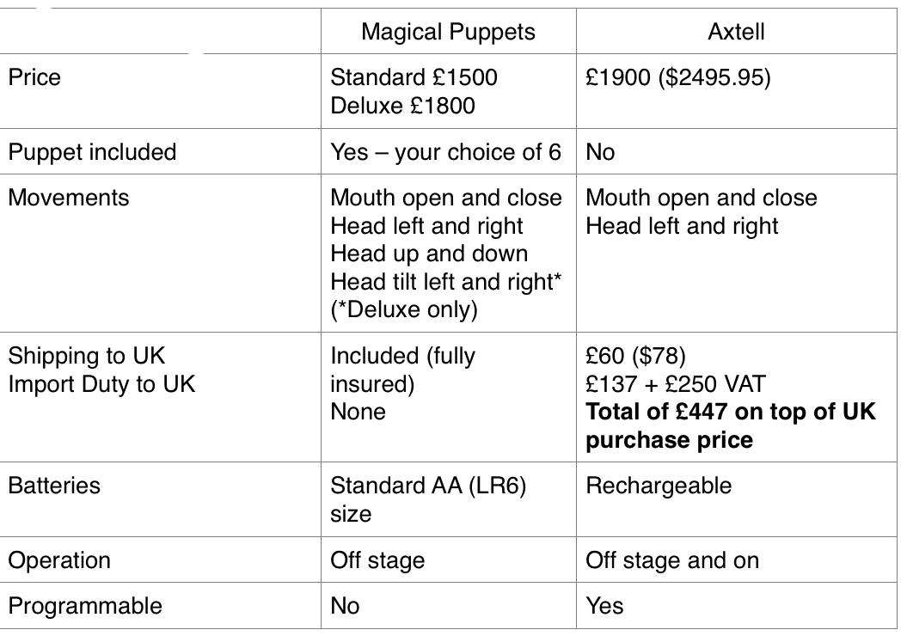Select the 'Standard AA (LR6)' battery cell
907x636 pixels.
[428, 486]
